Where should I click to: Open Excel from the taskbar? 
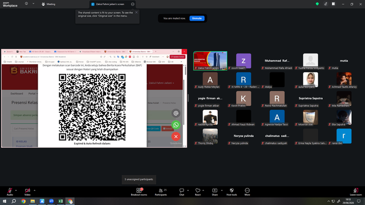60,201
